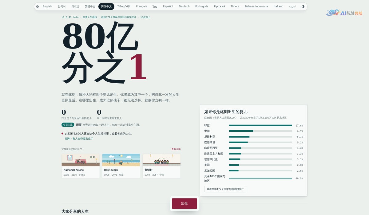
Task: Click the 印度 country row label
Action: [x=207, y=125]
